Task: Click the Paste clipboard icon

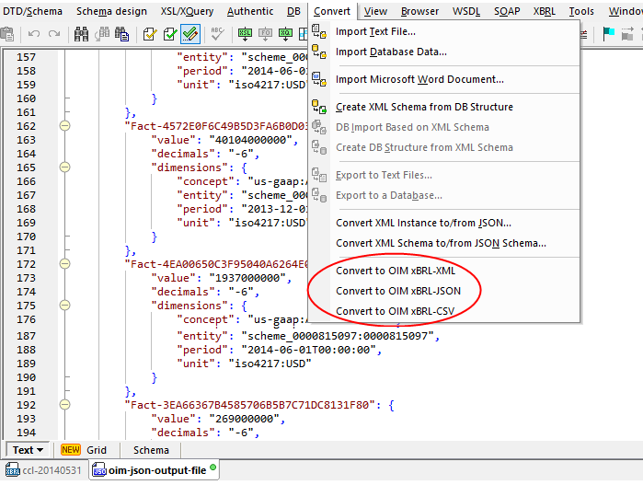Action: point(6,34)
